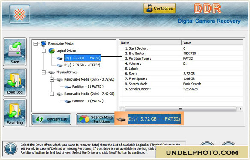Select the '3. Partition Type :' row
Screen dimensions: 250x160
click(181, 58)
